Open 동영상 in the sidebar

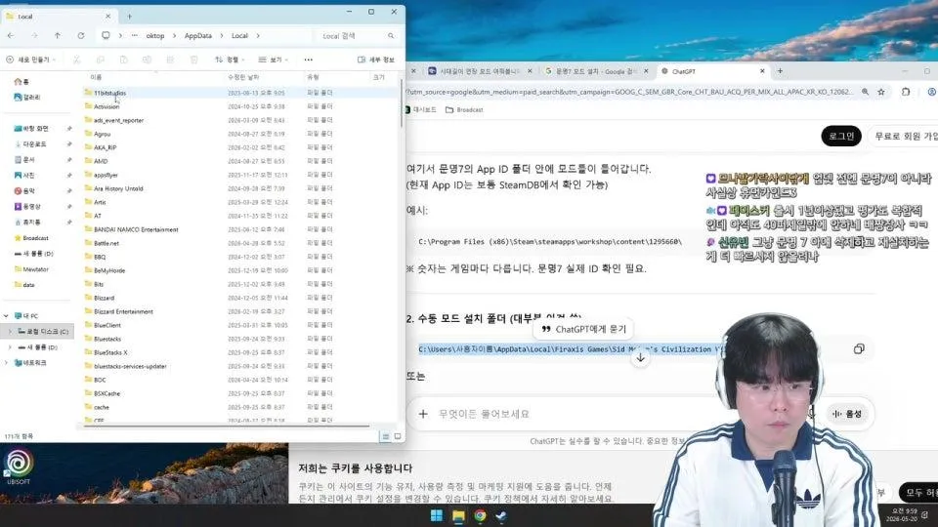pos(27,206)
